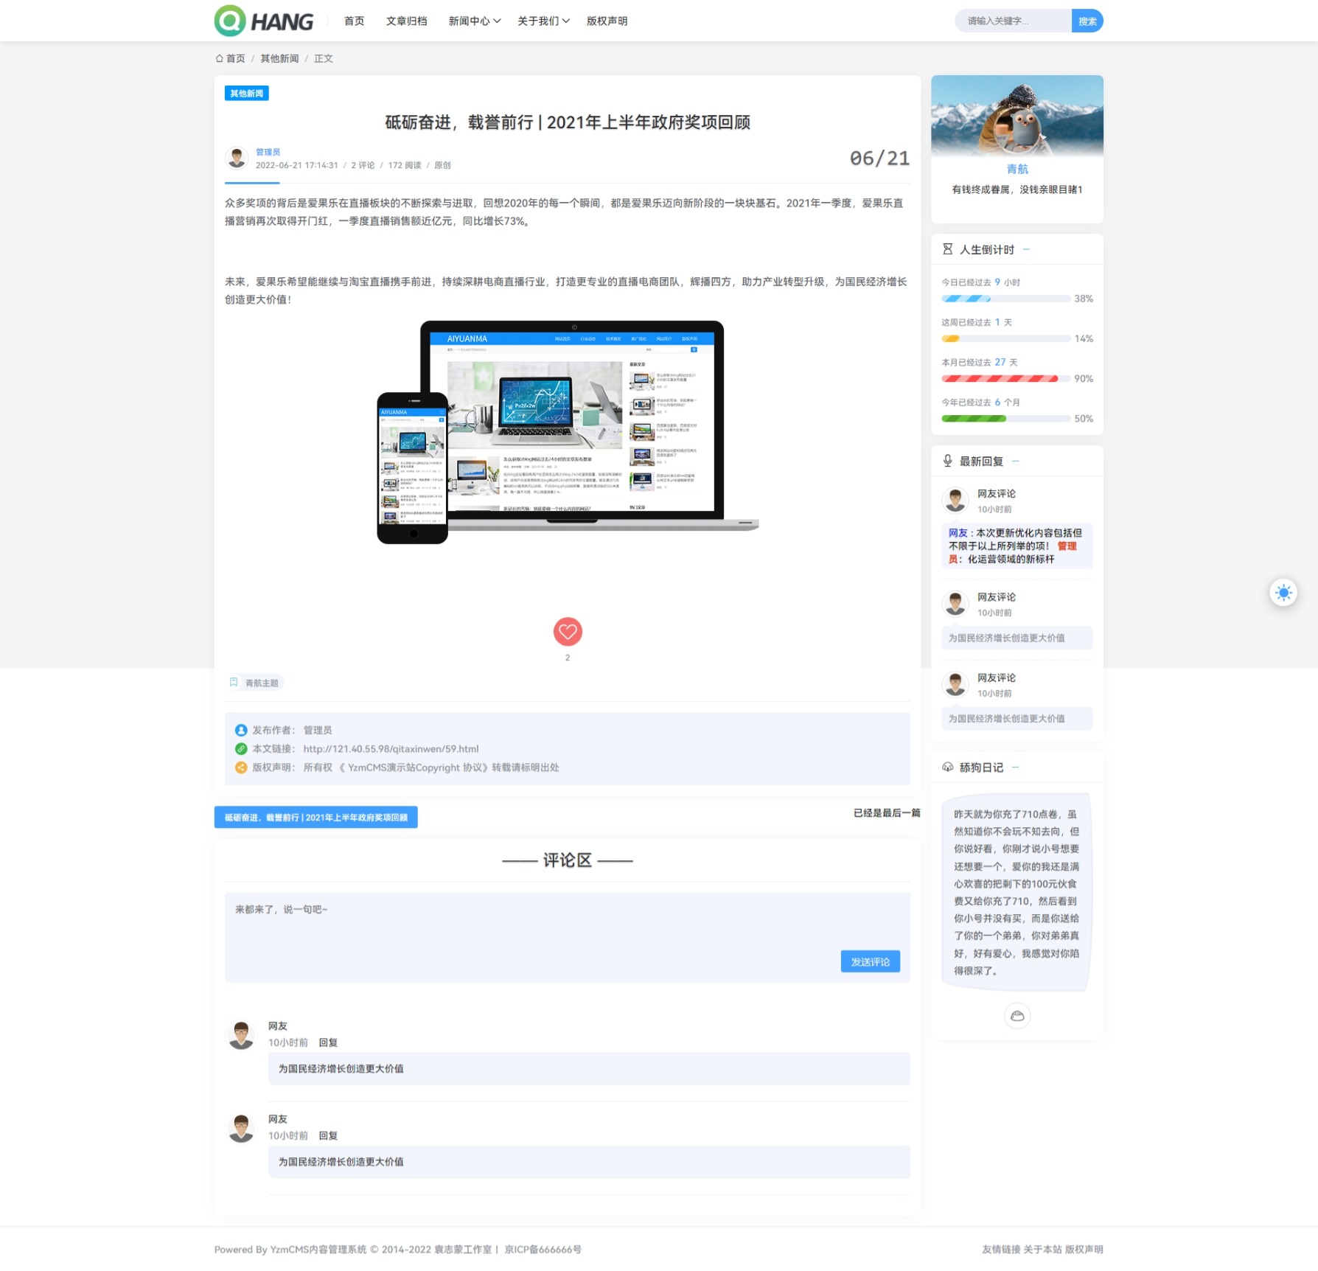Image resolution: width=1318 pixels, height=1271 pixels.
Task: Click 友情链接 in the footer
Action: coord(1001,1249)
